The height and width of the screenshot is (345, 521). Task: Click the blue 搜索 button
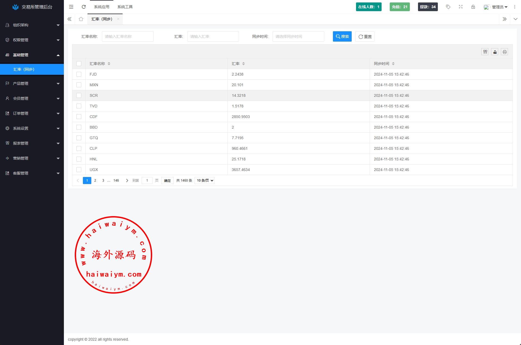click(342, 36)
